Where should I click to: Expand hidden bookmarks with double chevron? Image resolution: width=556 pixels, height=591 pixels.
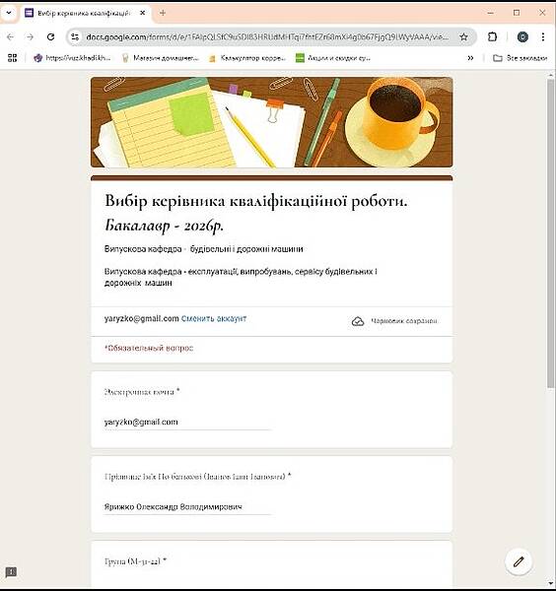[470, 58]
